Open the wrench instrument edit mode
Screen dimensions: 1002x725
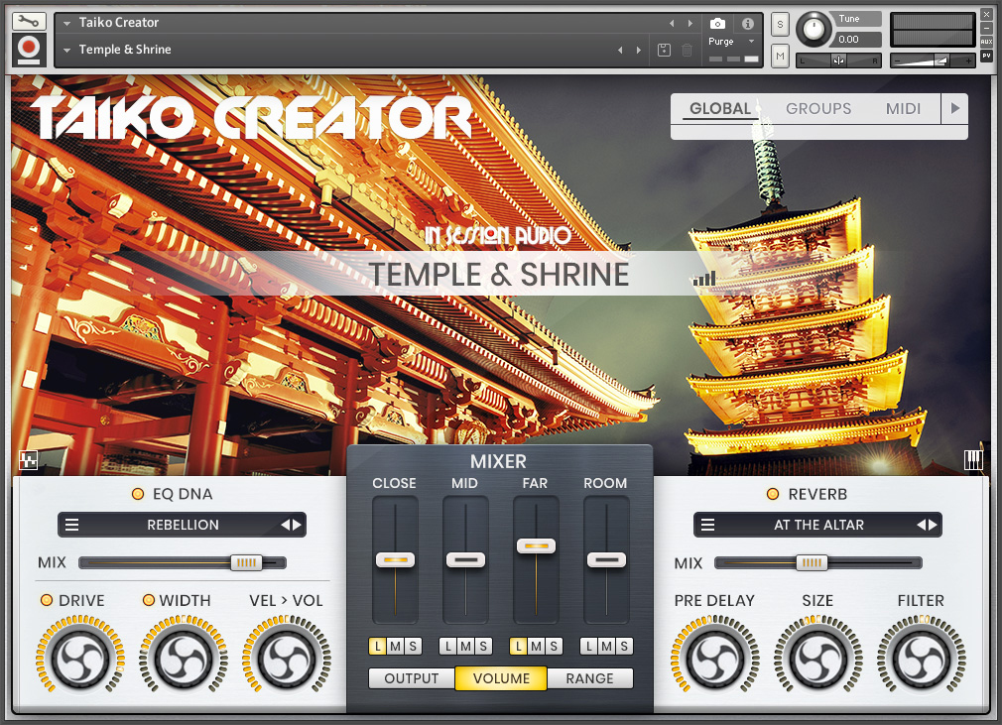[x=29, y=22]
